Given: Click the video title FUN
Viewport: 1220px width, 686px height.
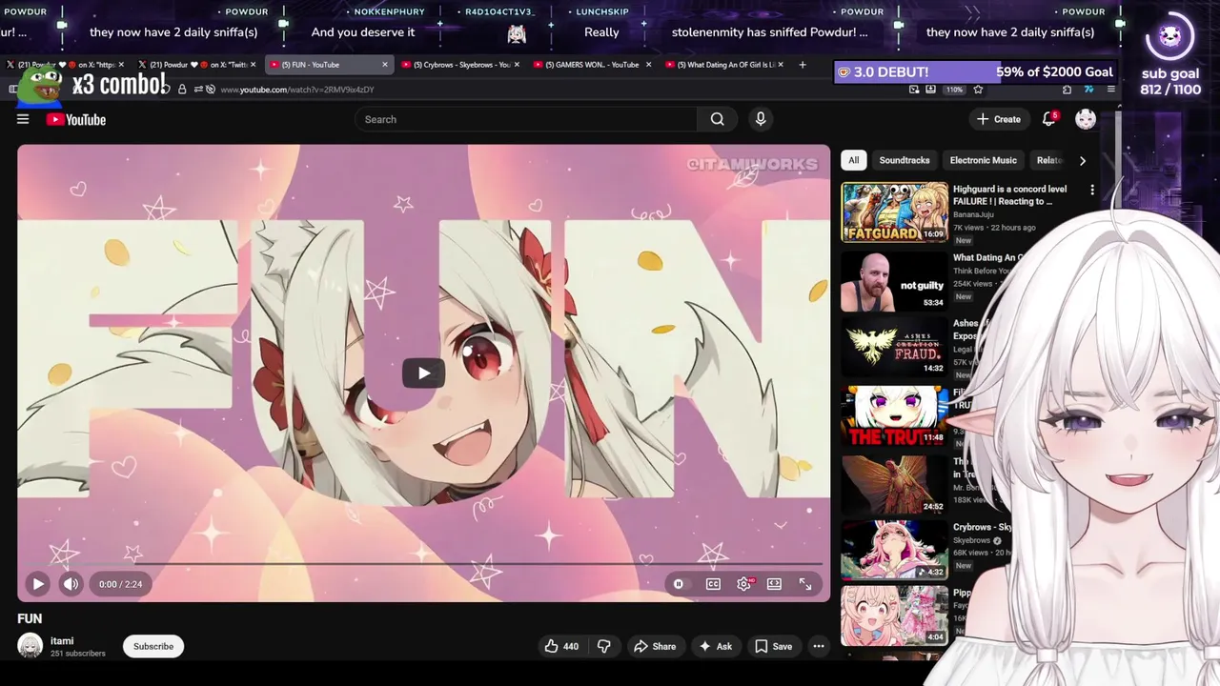Looking at the screenshot, I should (x=30, y=618).
